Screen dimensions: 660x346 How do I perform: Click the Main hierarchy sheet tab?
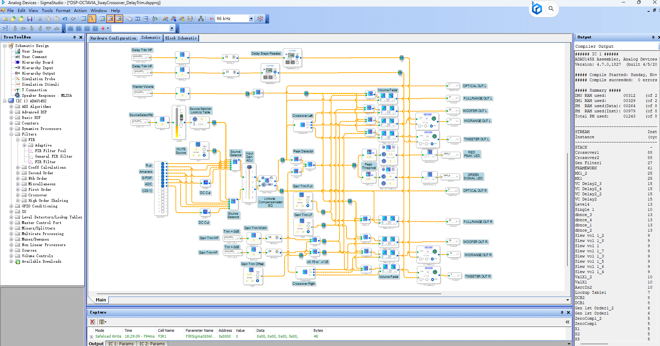[x=101, y=300]
